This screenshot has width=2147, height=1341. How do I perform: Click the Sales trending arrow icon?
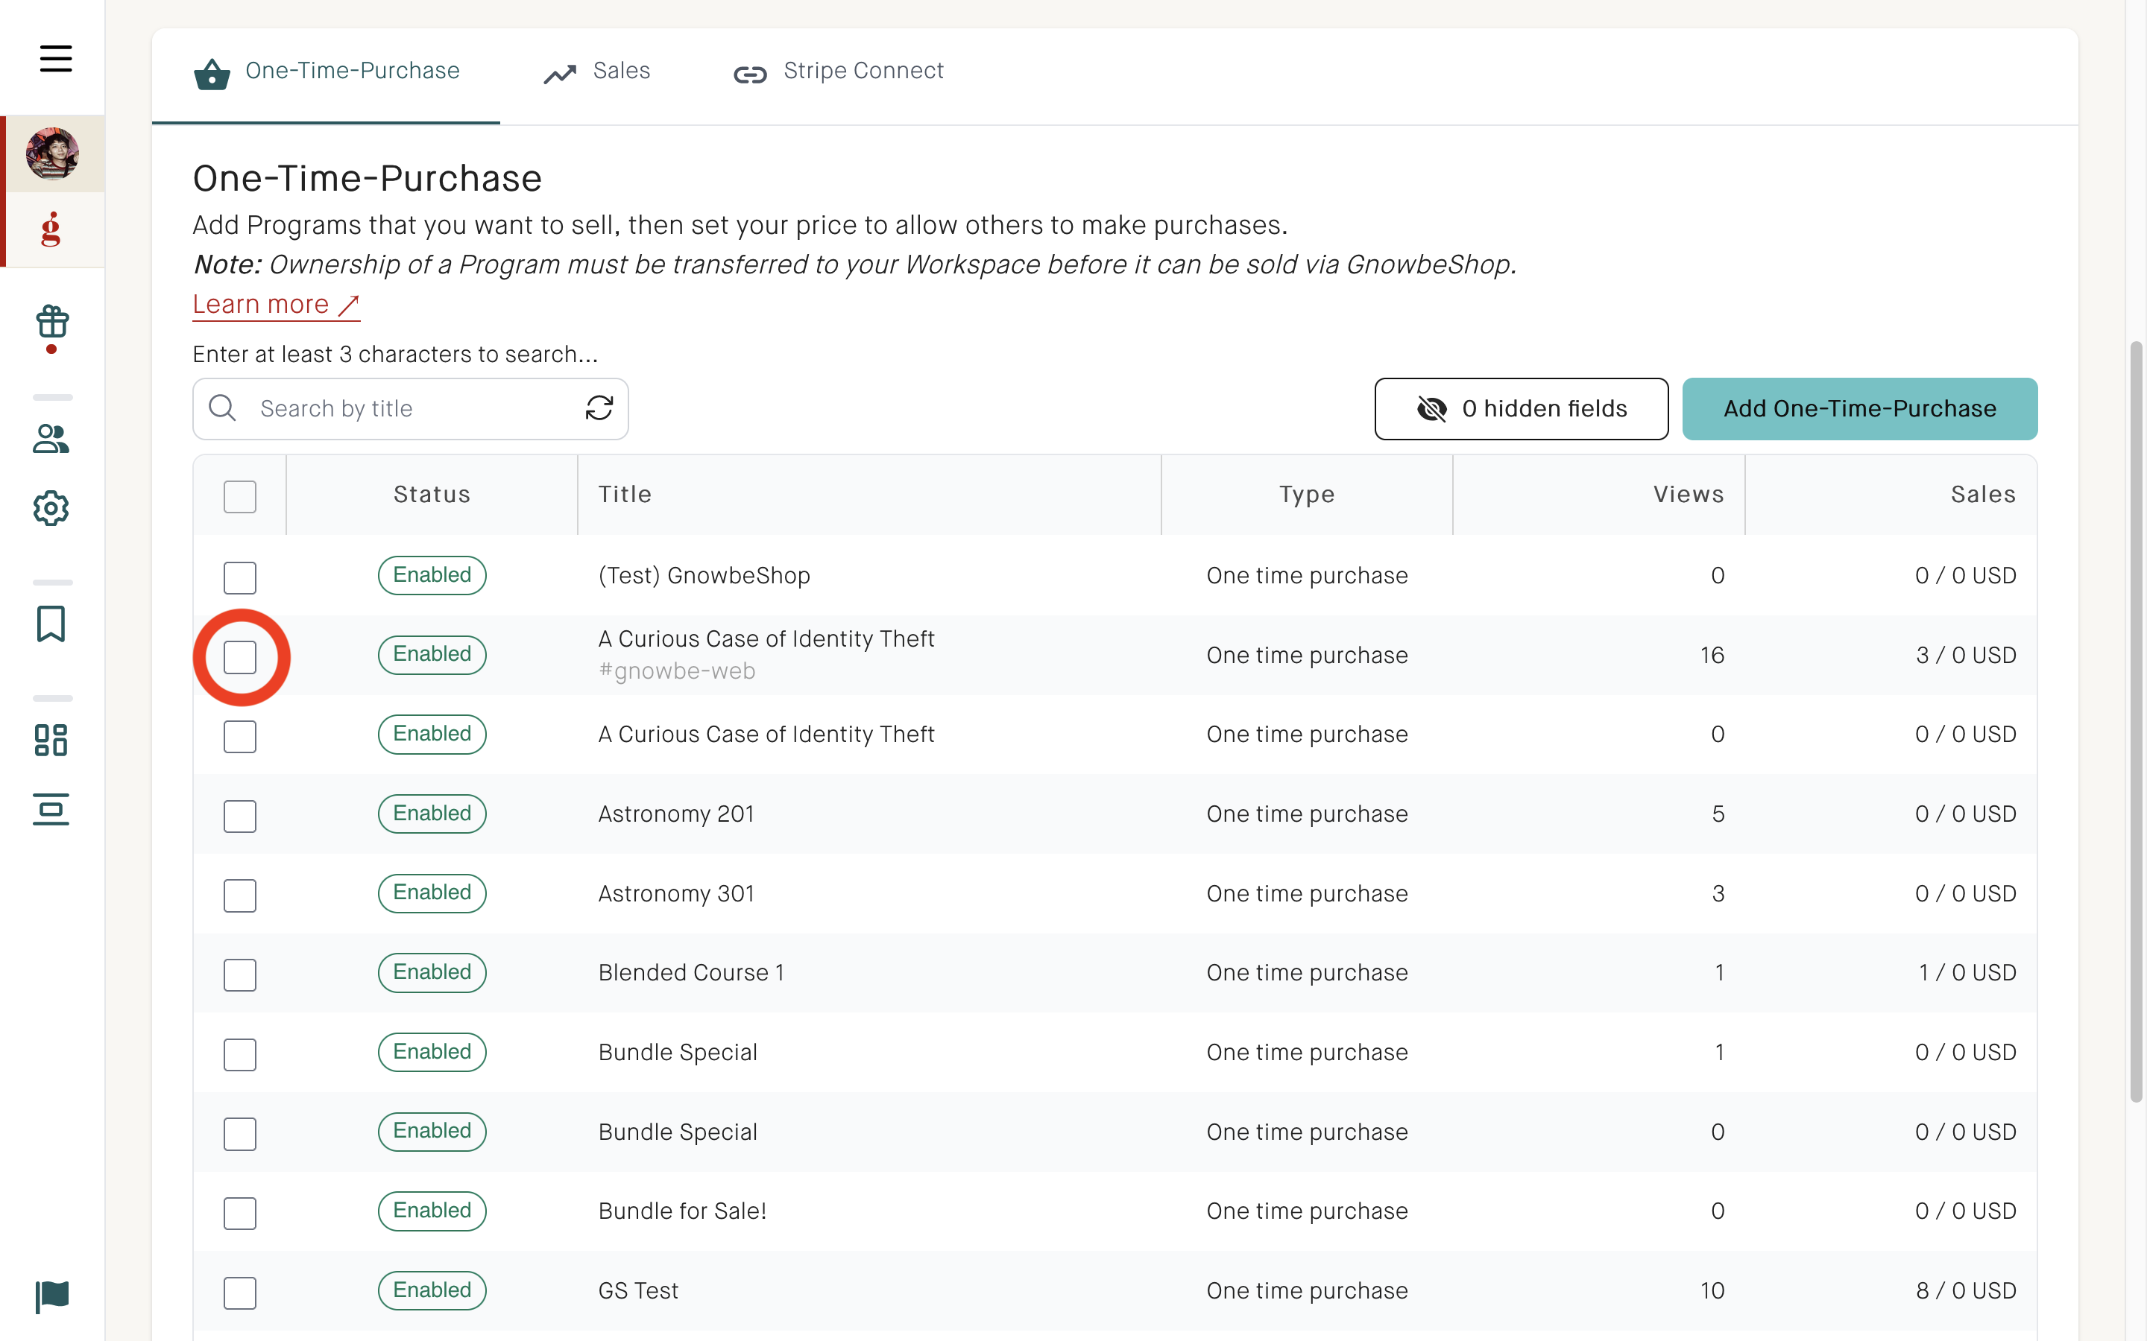pyautogui.click(x=560, y=74)
